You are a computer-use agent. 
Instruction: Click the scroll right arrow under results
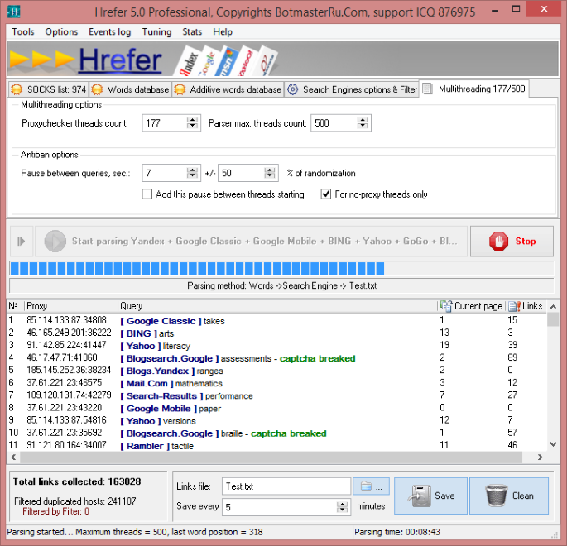click(x=540, y=457)
